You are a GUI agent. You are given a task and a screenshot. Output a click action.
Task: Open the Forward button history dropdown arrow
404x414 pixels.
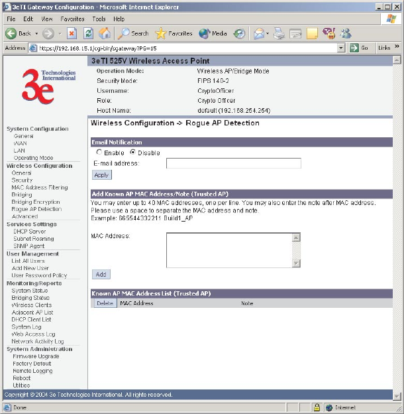point(60,34)
